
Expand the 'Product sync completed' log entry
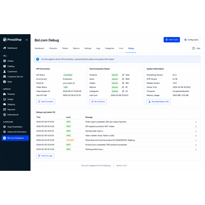click(x=196, y=145)
